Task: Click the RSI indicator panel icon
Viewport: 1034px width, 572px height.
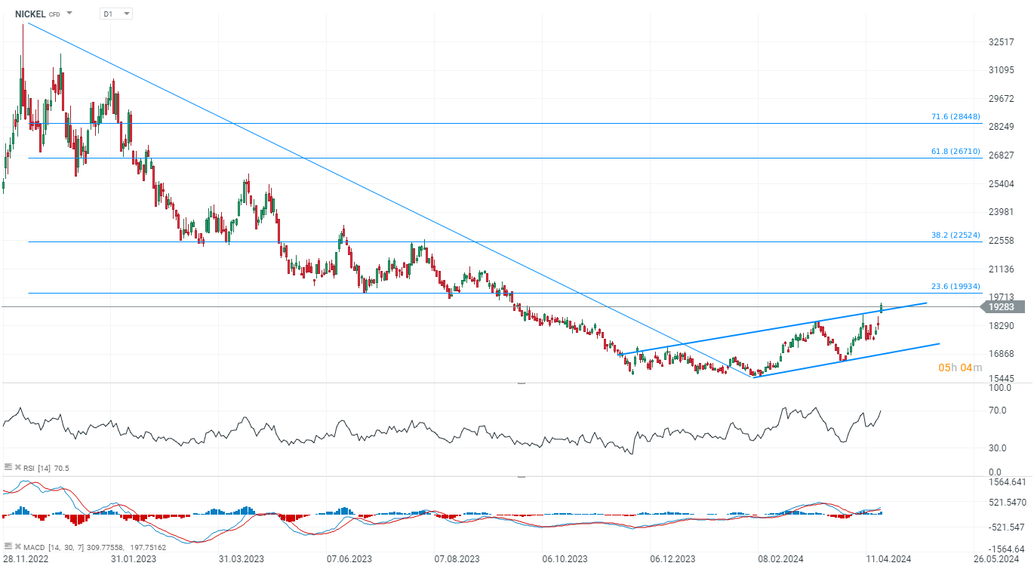Action: click(8, 468)
